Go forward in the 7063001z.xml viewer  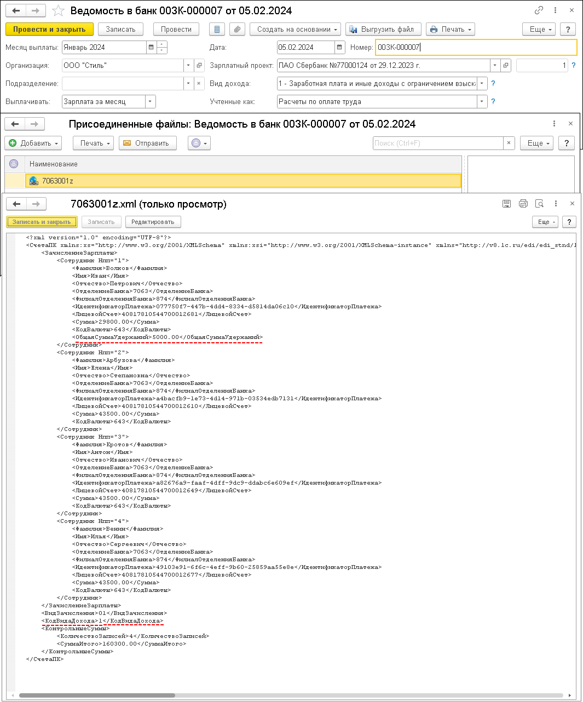(x=36, y=204)
